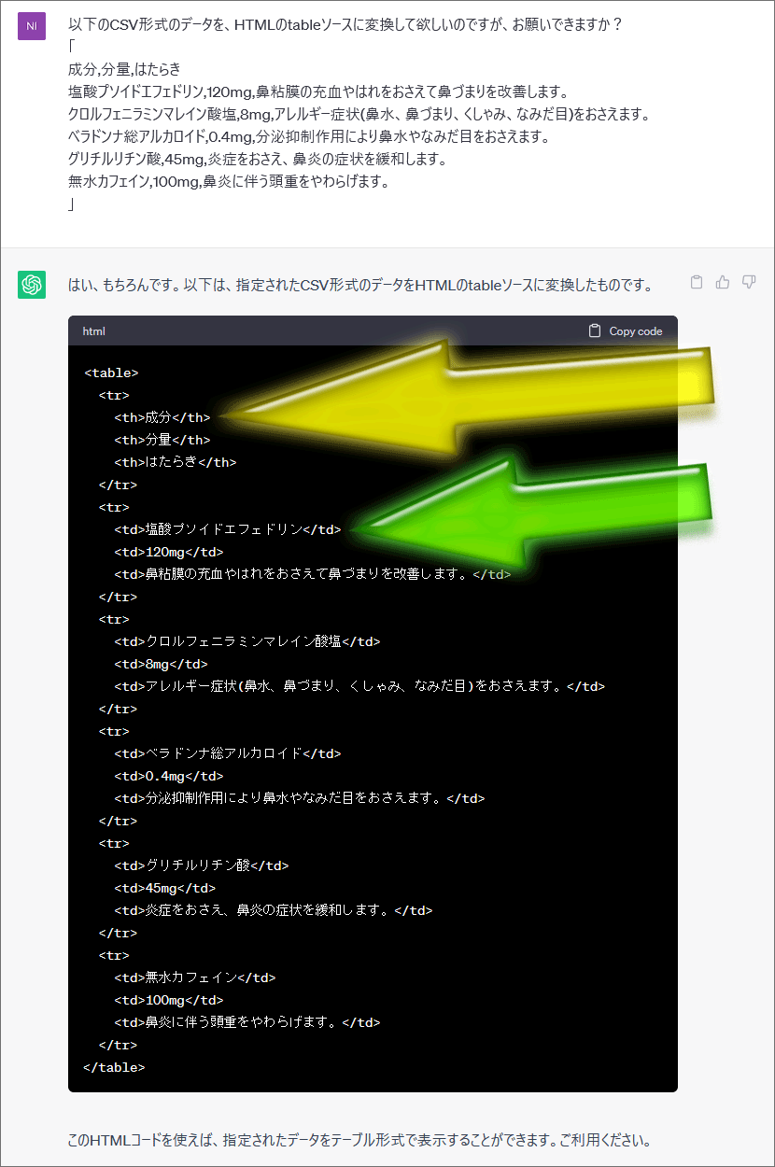This screenshot has height=1167, width=775.
Task: Click the CSV row starting with クロルフェニラミンマレイン酸塩,8mg
Action: (x=359, y=115)
